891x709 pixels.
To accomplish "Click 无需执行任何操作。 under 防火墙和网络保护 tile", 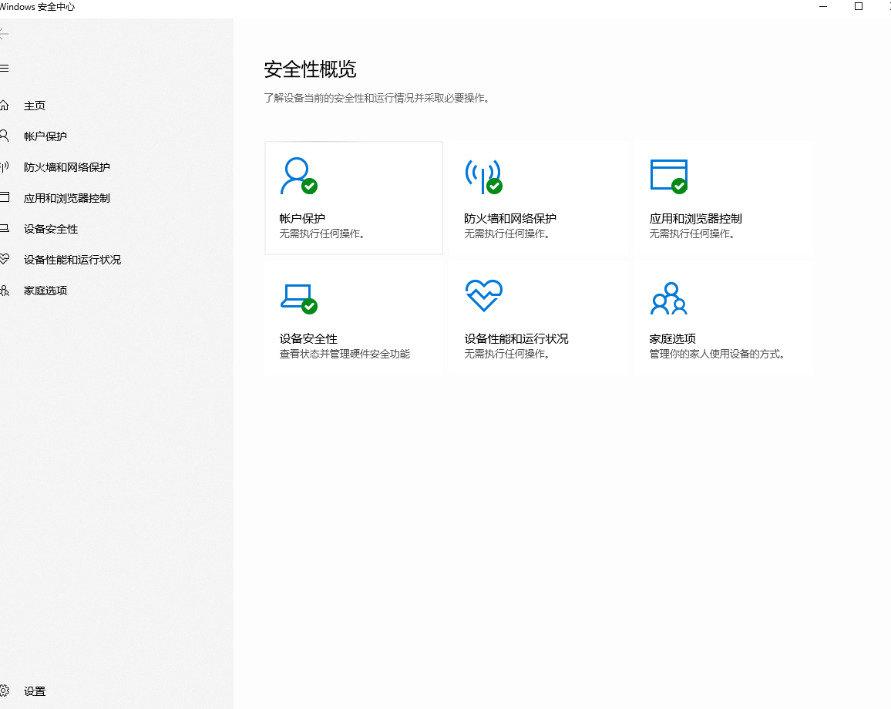I will [507, 234].
